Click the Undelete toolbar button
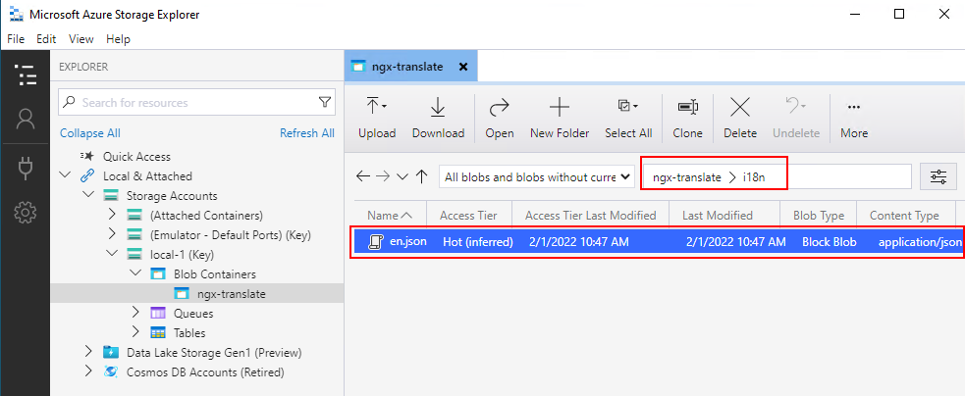The image size is (965, 396). tap(796, 118)
